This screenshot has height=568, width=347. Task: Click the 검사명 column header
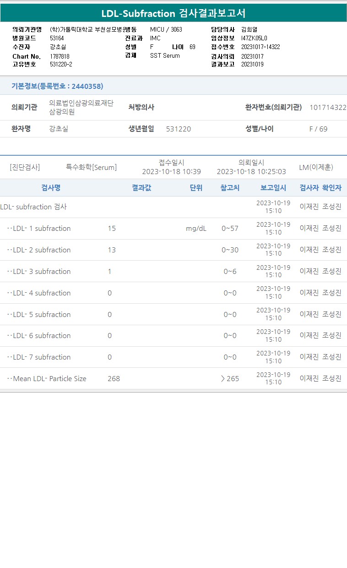pyautogui.click(x=51, y=188)
